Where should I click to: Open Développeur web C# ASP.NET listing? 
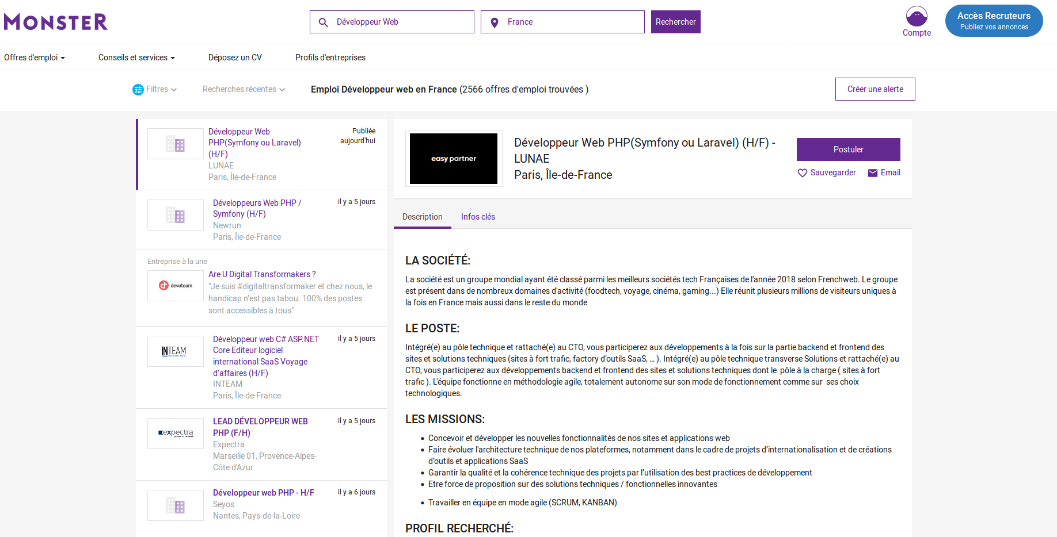pos(266,356)
